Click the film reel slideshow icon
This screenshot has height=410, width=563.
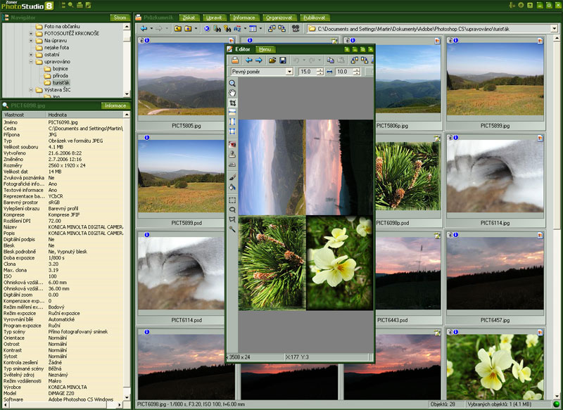(296, 29)
